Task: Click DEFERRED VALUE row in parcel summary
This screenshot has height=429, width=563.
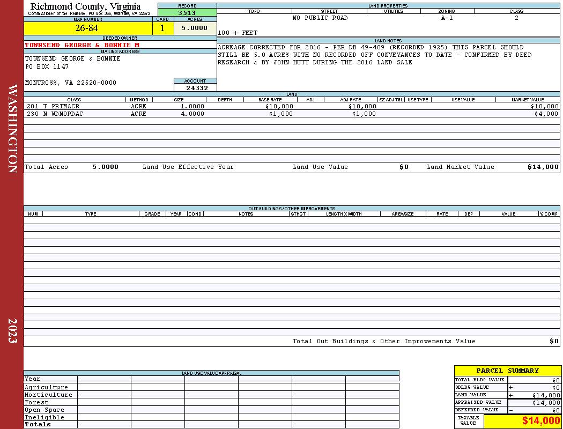Action: [507, 410]
